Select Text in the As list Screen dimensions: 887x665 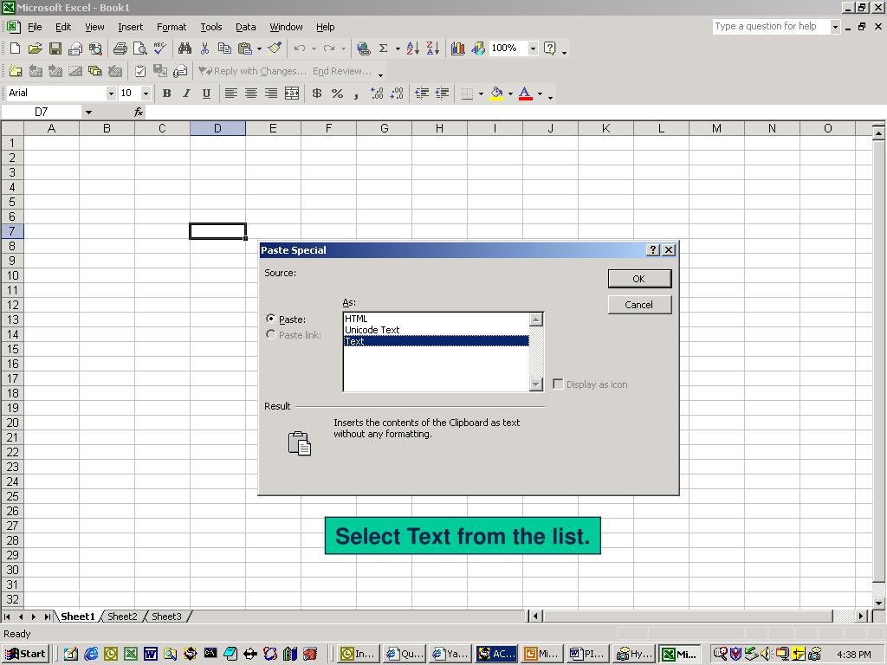pyautogui.click(x=437, y=341)
